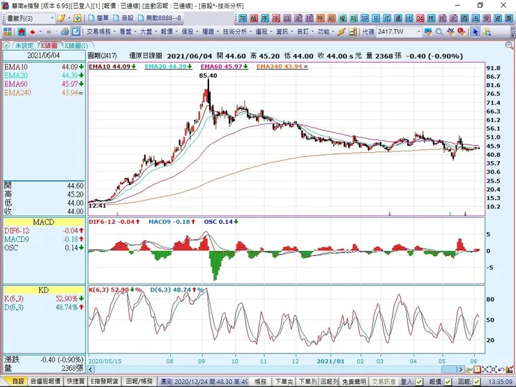Click the collapse circle before 未設定 tab

click(6, 45)
